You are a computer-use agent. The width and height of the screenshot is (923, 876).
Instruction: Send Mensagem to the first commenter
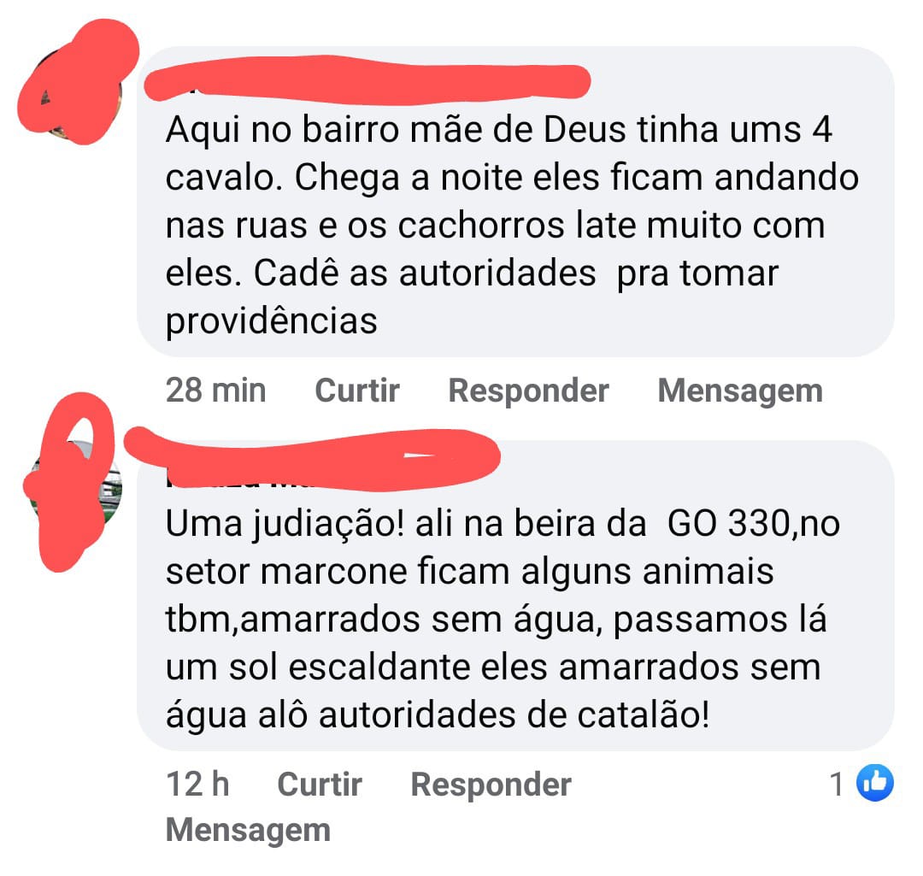tap(740, 391)
